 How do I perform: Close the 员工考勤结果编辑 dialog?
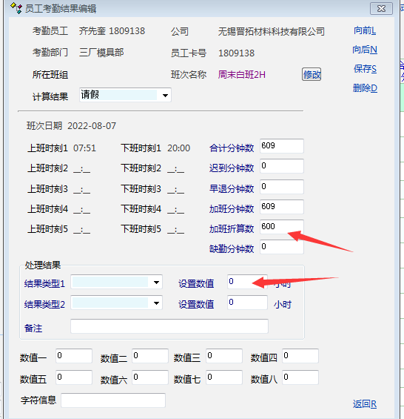pos(381,9)
